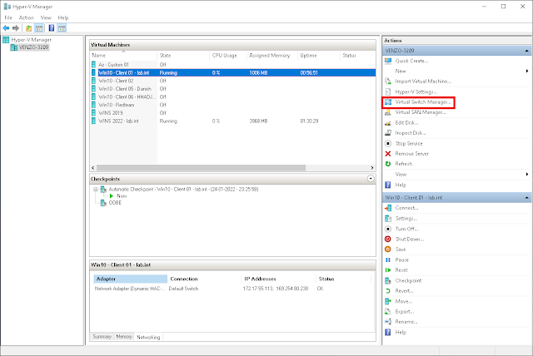
Task: Click the Import Virtual Machine icon
Action: click(388, 82)
